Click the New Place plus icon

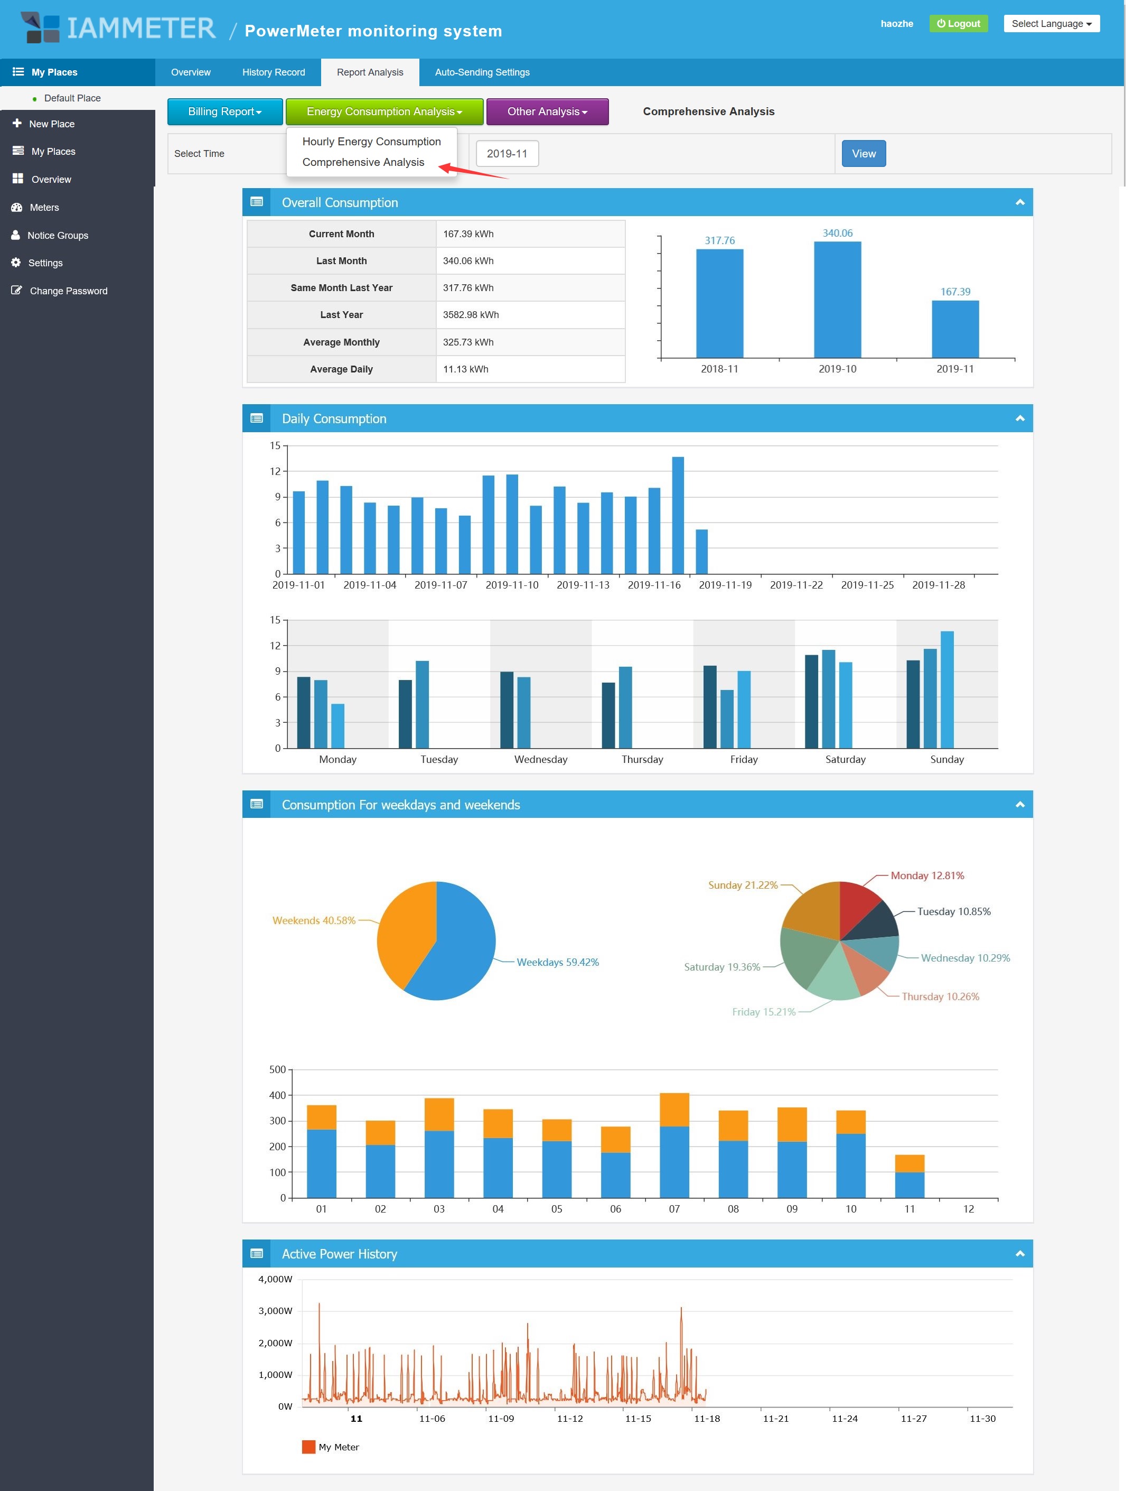point(17,124)
